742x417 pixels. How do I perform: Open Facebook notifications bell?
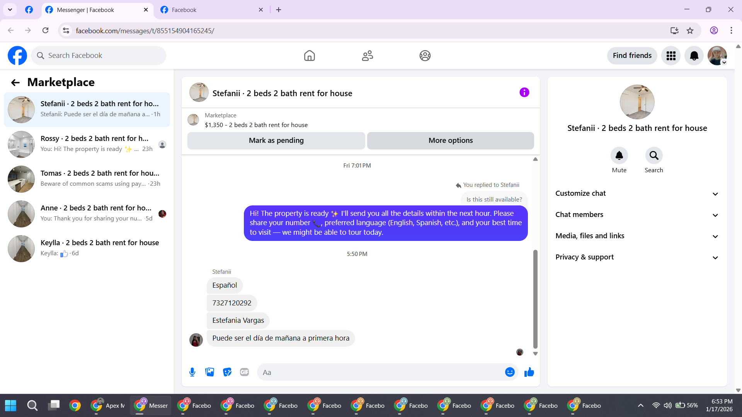pos(694,56)
